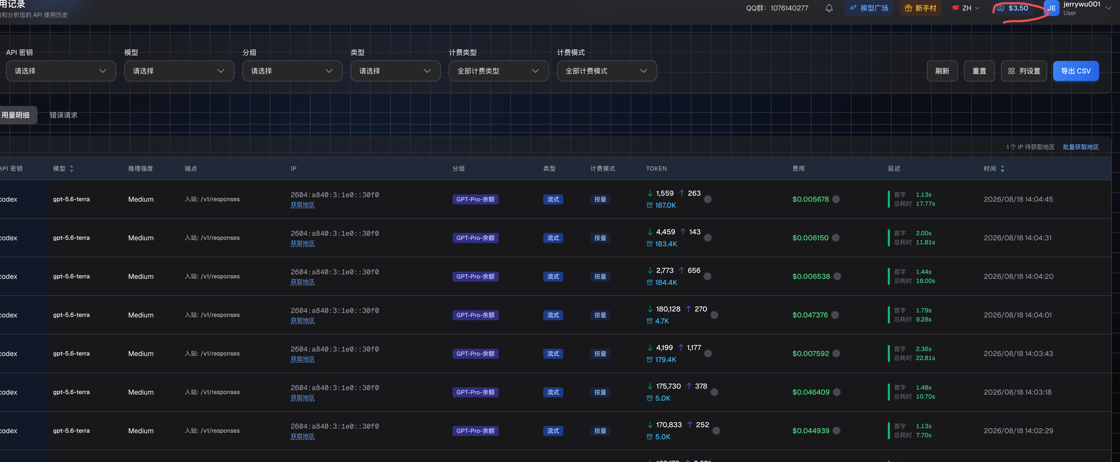This screenshot has height=462, width=1120.
Task: Click the 刷新 refresh button
Action: tap(942, 71)
